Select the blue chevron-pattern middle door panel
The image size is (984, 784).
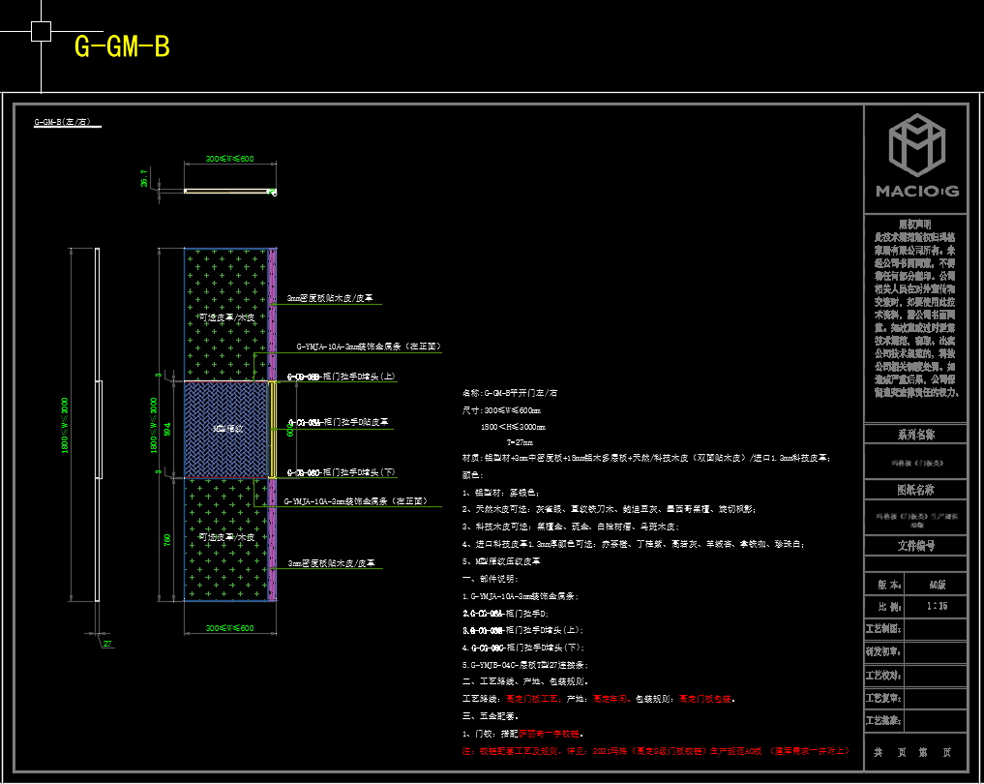pos(225,428)
